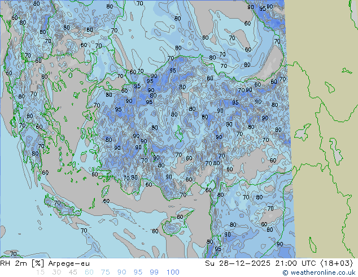
Task: Click the legend value 45
Action: pyautogui.click(x=73, y=272)
